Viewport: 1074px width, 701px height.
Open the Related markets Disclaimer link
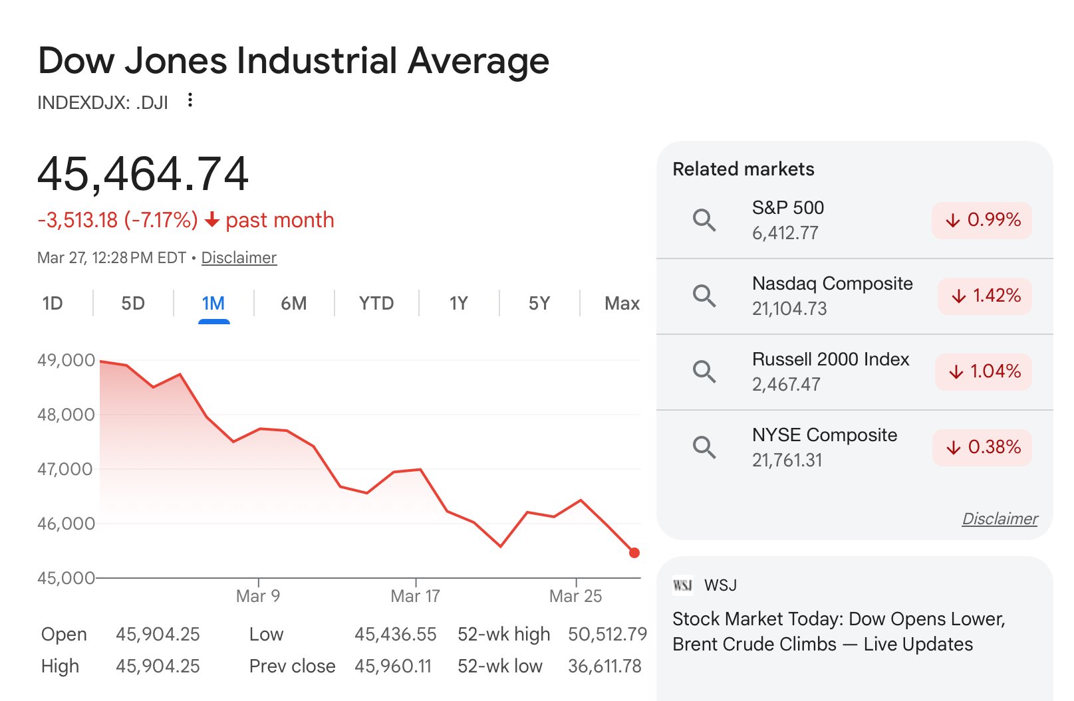click(1000, 519)
